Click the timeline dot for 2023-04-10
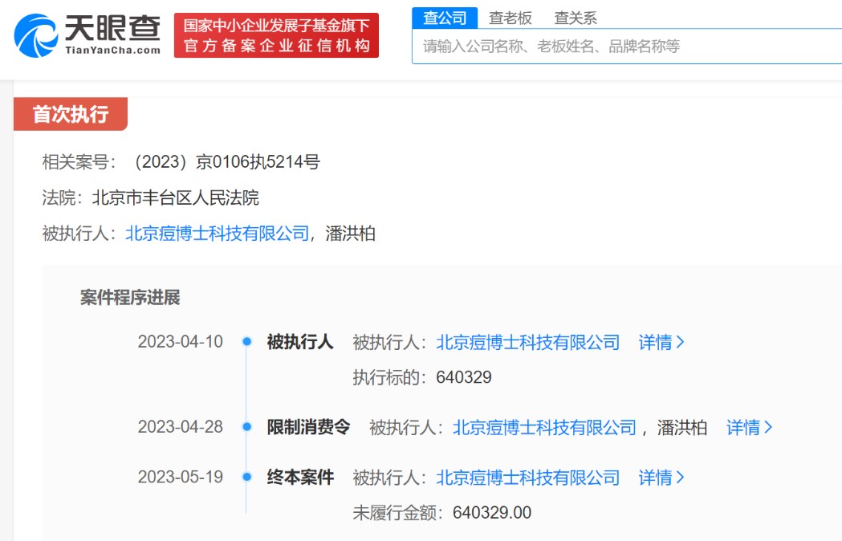The image size is (842, 541). click(x=247, y=341)
